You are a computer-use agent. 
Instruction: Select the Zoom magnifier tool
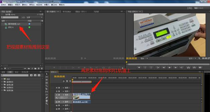(x=47, y=104)
